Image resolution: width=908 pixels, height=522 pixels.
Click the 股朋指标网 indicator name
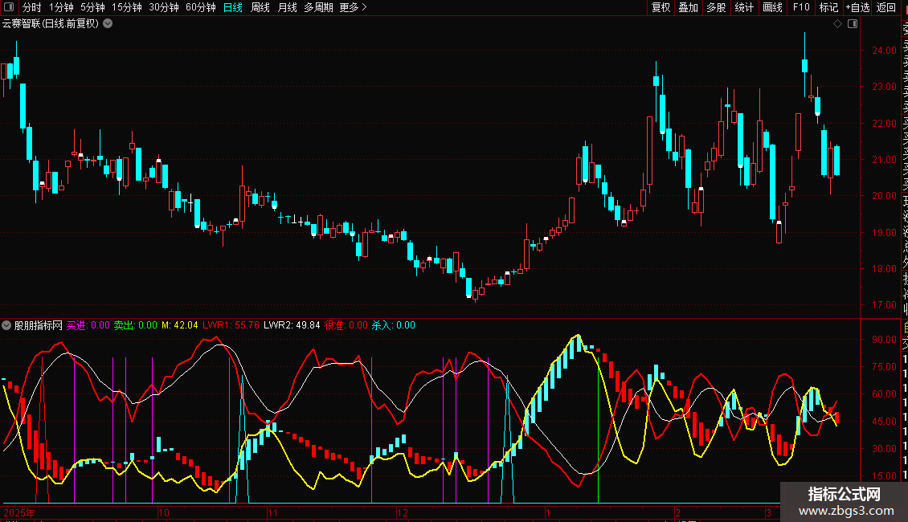click(39, 325)
